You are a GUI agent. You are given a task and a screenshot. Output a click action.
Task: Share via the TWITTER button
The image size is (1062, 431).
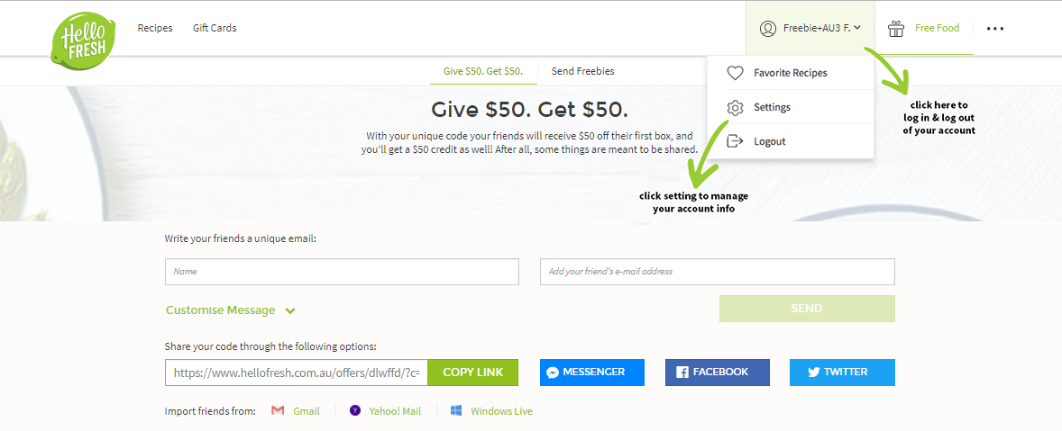pos(842,373)
